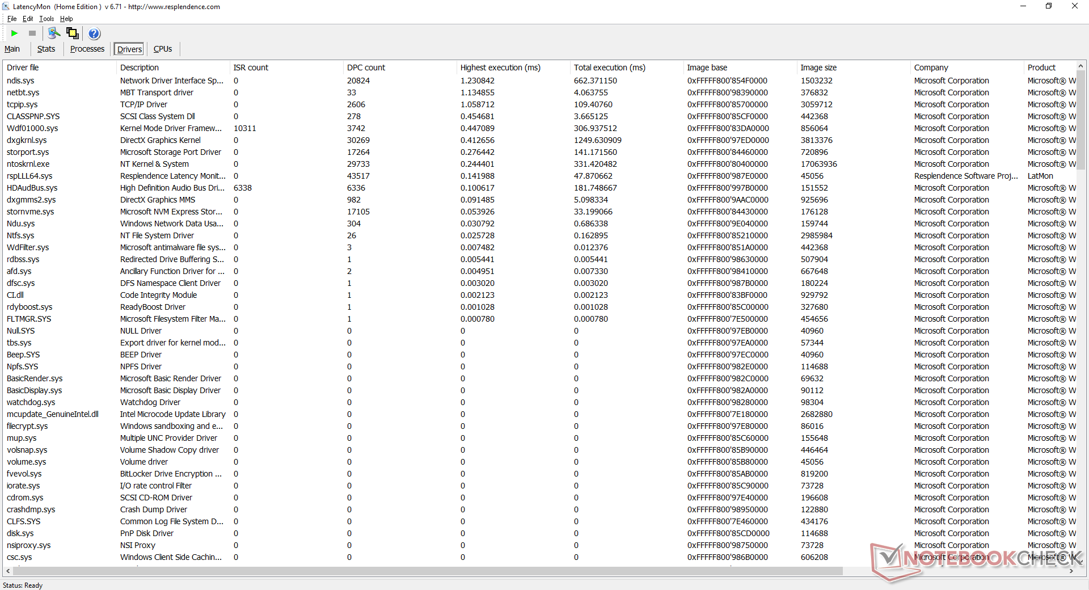Click the LatMon product cell

point(1040,176)
